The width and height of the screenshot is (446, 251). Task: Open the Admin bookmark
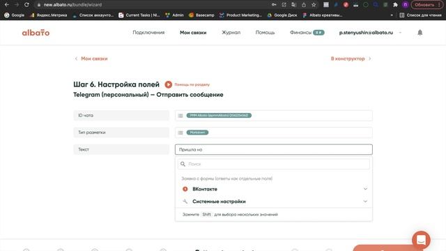click(x=174, y=15)
